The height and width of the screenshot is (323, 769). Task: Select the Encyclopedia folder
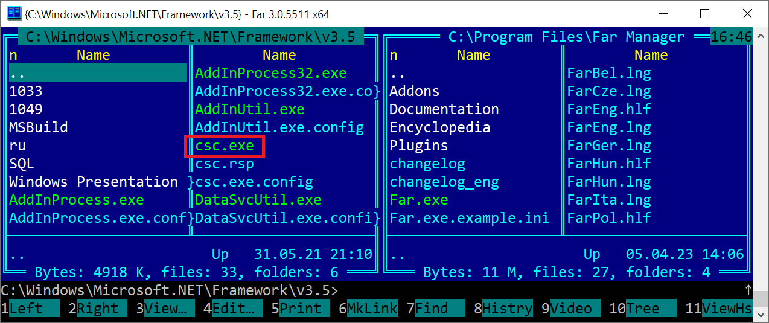point(440,127)
